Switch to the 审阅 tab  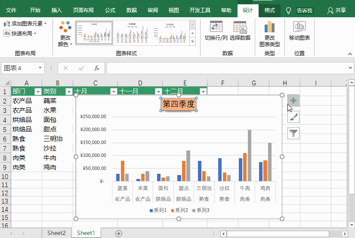pyautogui.click(x=153, y=10)
